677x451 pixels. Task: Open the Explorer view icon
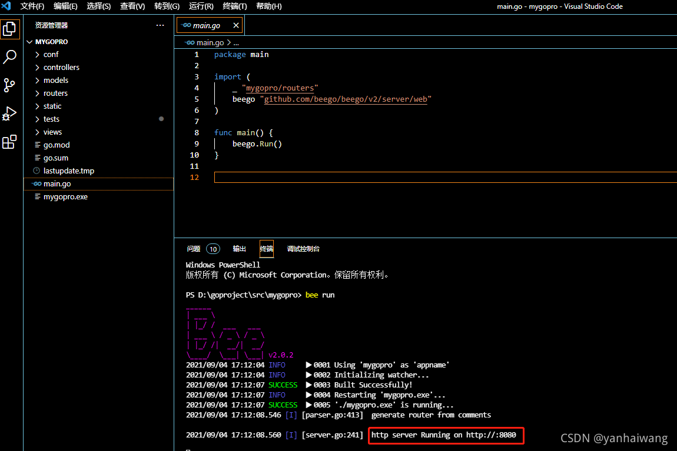[9, 29]
